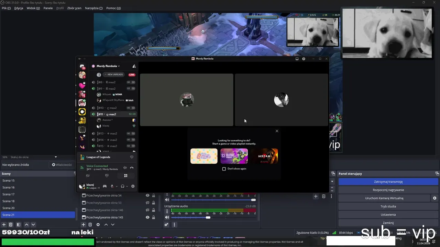Open the Zbiór scen menu
The height and width of the screenshot is (247, 440).
click(74, 8)
